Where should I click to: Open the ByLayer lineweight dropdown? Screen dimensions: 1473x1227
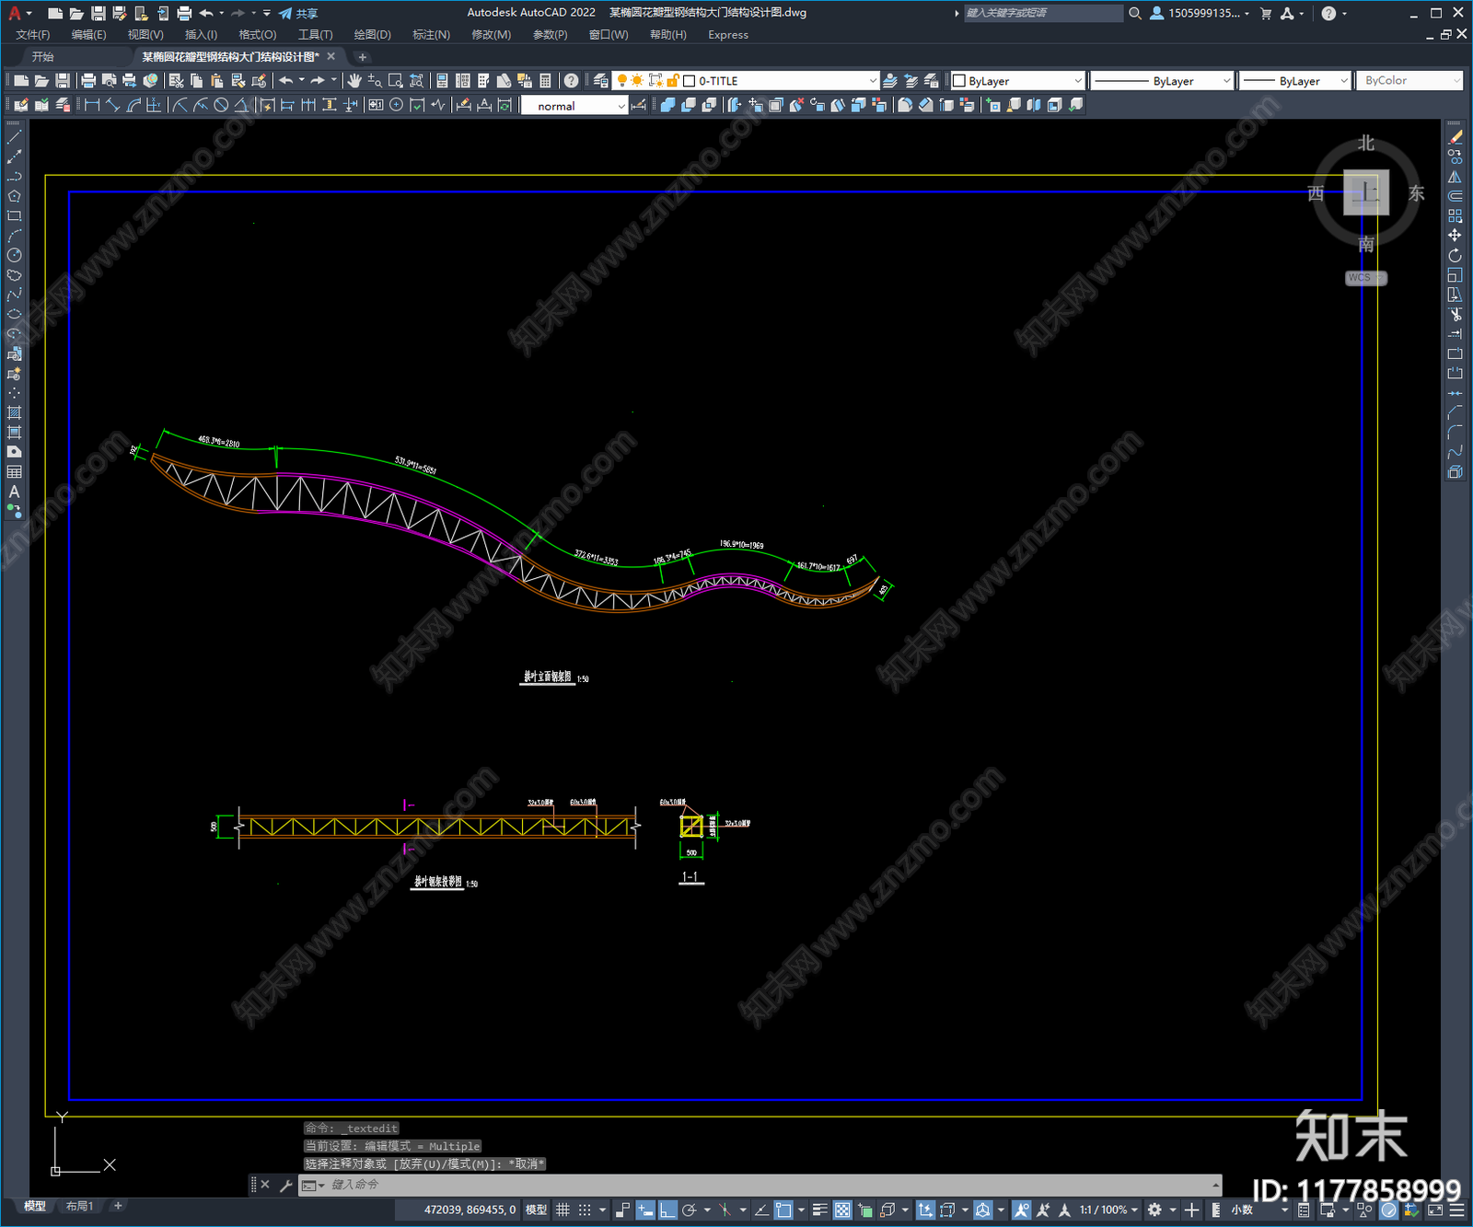click(1295, 81)
